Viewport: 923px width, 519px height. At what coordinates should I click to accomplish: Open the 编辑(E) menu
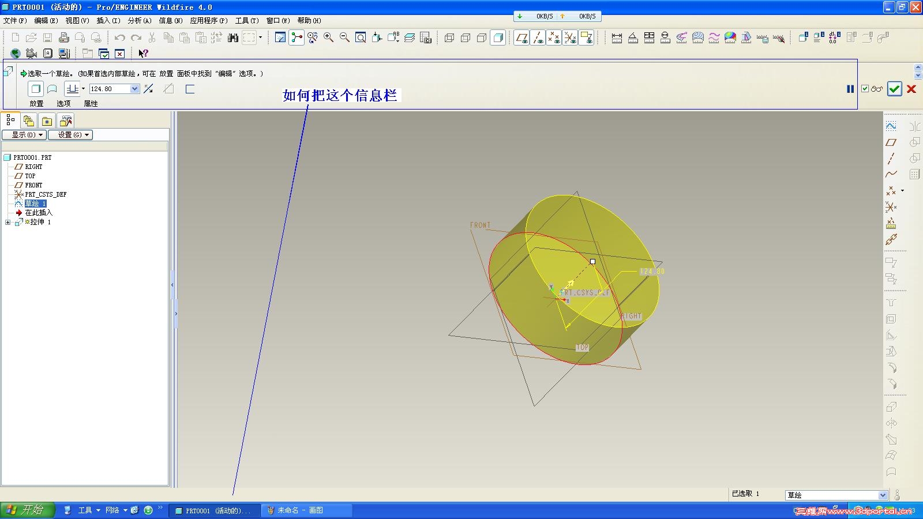pos(46,21)
